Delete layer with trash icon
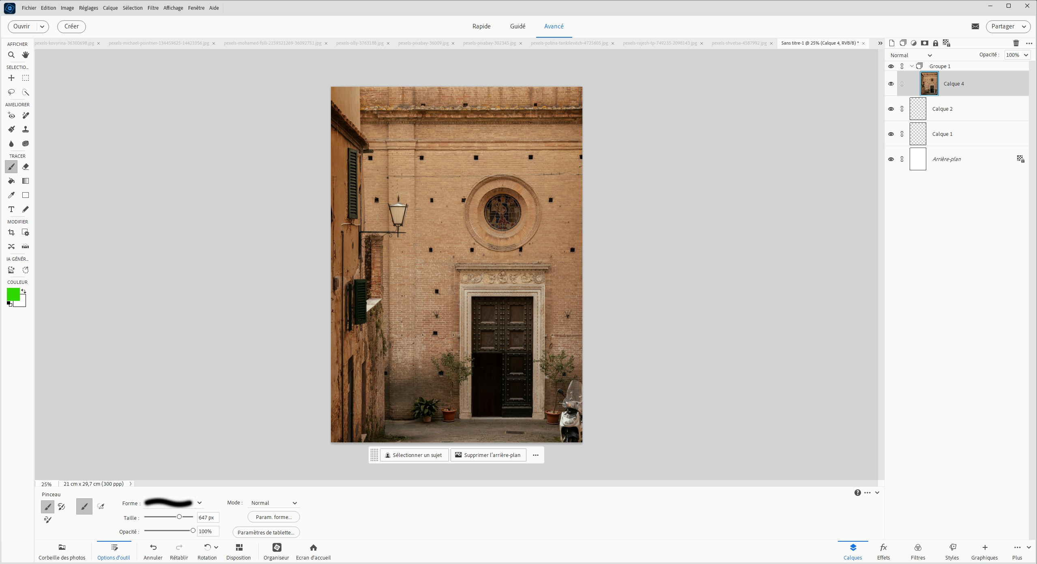This screenshot has width=1037, height=564. 1016,43
